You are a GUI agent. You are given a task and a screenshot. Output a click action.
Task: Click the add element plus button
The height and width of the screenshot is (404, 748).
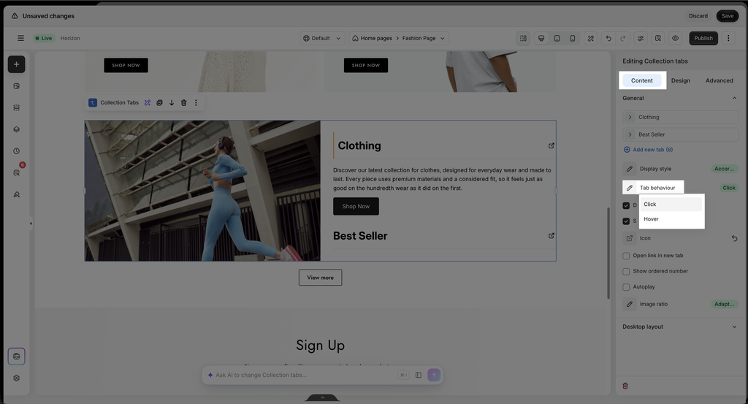16,64
